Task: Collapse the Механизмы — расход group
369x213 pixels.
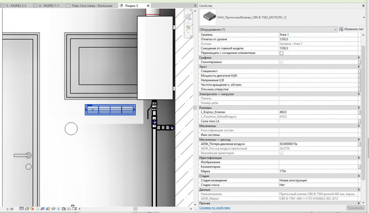Action: pyautogui.click(x=359, y=139)
